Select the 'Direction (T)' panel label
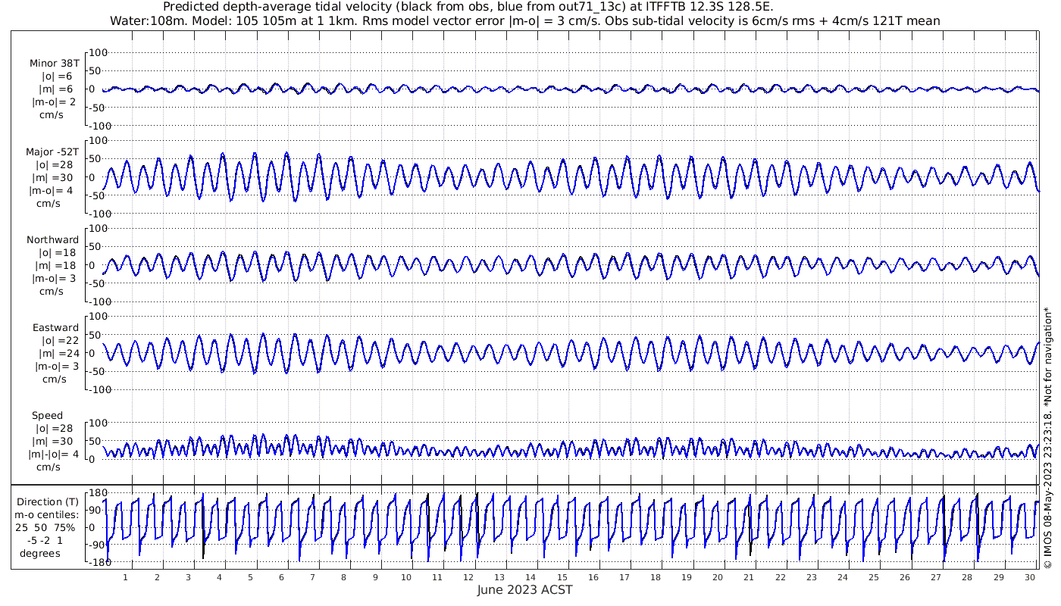Screen dimensions: 1061x606 coord(49,501)
